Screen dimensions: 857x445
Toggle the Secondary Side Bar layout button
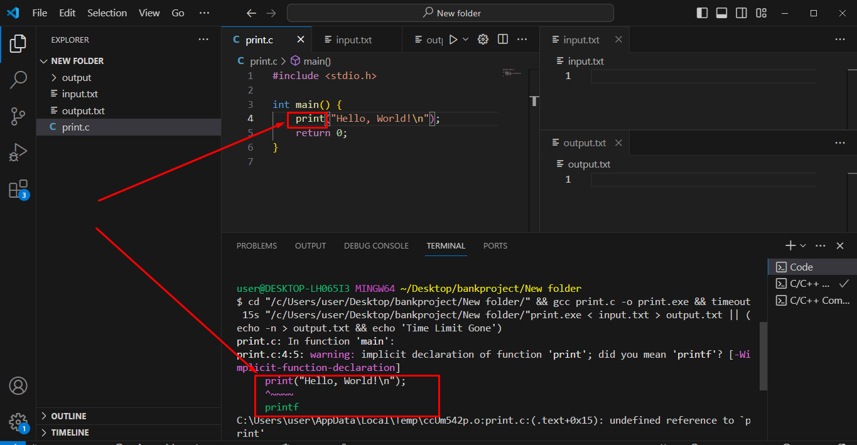pyautogui.click(x=741, y=13)
